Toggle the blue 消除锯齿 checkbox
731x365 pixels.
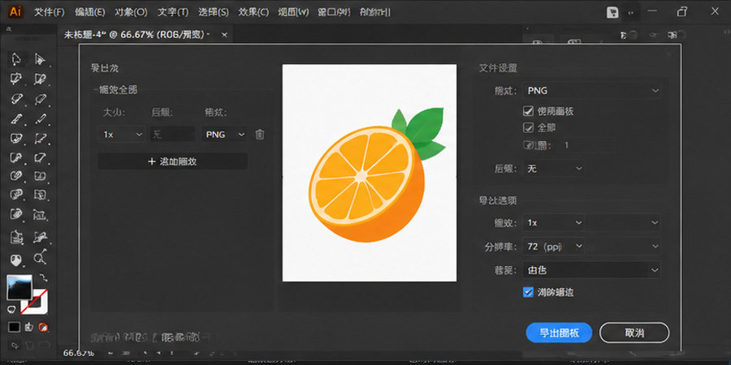(x=528, y=292)
